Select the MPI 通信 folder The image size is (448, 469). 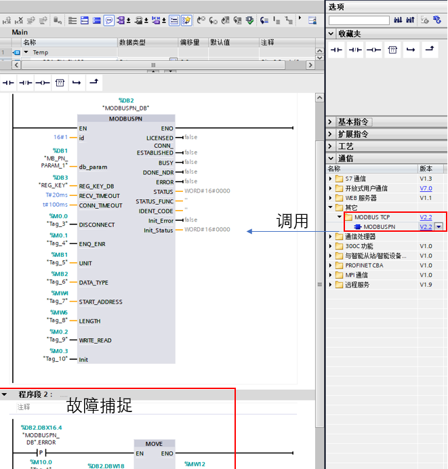[x=357, y=275]
